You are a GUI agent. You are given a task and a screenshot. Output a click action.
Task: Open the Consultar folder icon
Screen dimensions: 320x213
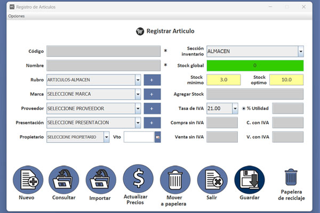[x=63, y=181]
